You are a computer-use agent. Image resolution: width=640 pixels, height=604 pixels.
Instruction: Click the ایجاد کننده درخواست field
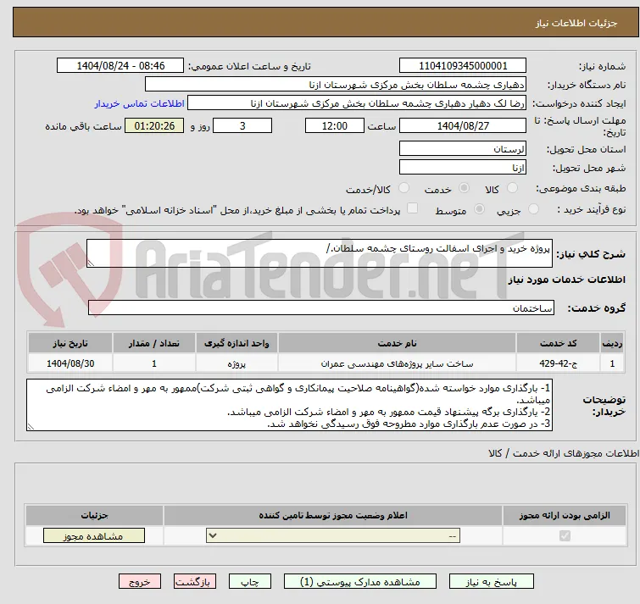click(x=357, y=103)
